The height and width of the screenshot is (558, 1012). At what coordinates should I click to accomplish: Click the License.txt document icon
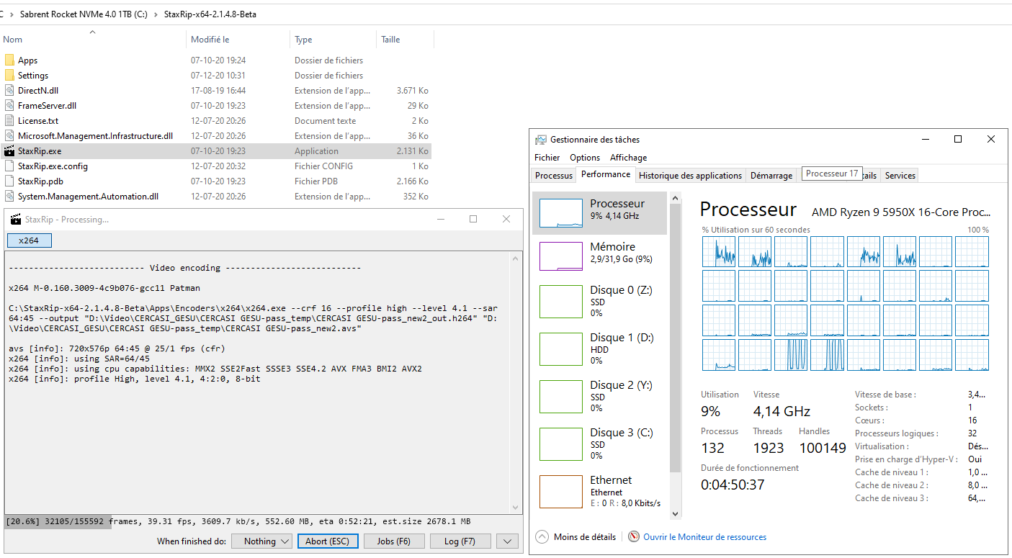(9, 121)
